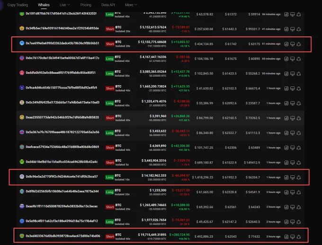Click avatar icon beside address 0x3ed40336

click(x=22, y=236)
